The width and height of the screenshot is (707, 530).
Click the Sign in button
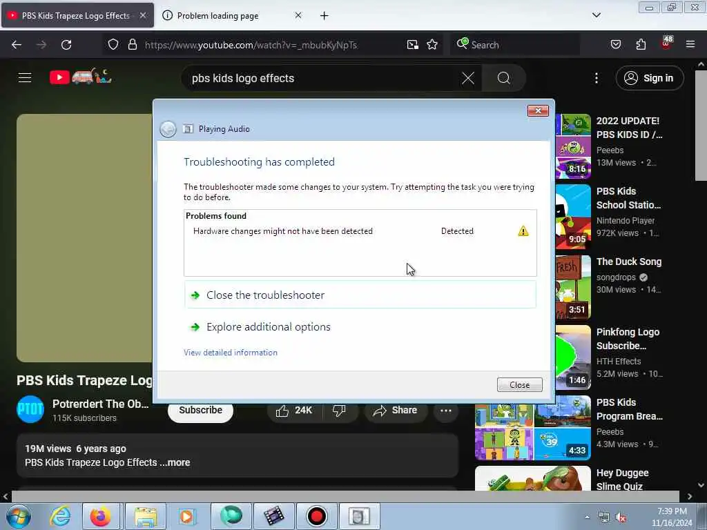pyautogui.click(x=649, y=79)
